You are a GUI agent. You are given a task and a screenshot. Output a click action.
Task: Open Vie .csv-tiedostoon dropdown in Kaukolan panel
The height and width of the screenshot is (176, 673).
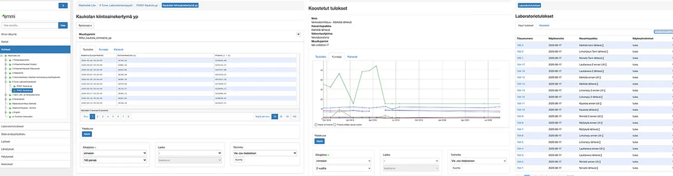coord(264,154)
